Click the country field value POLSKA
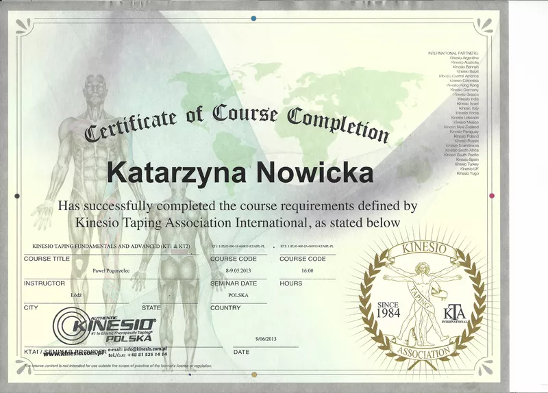Viewport: 548px width, 393px height. pos(239,295)
